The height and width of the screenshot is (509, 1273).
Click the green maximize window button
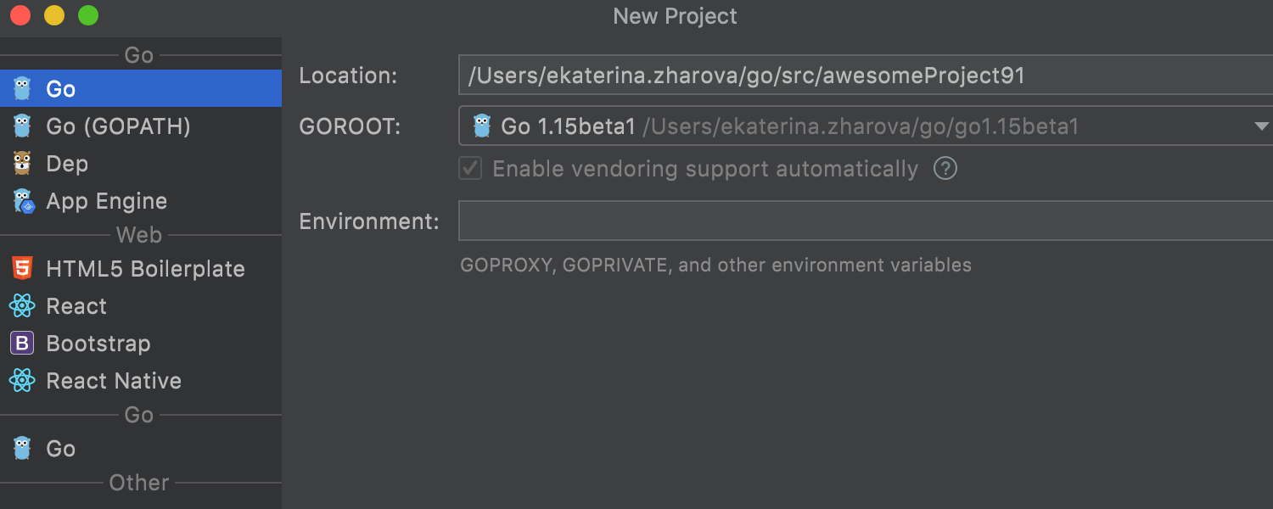pyautogui.click(x=88, y=15)
